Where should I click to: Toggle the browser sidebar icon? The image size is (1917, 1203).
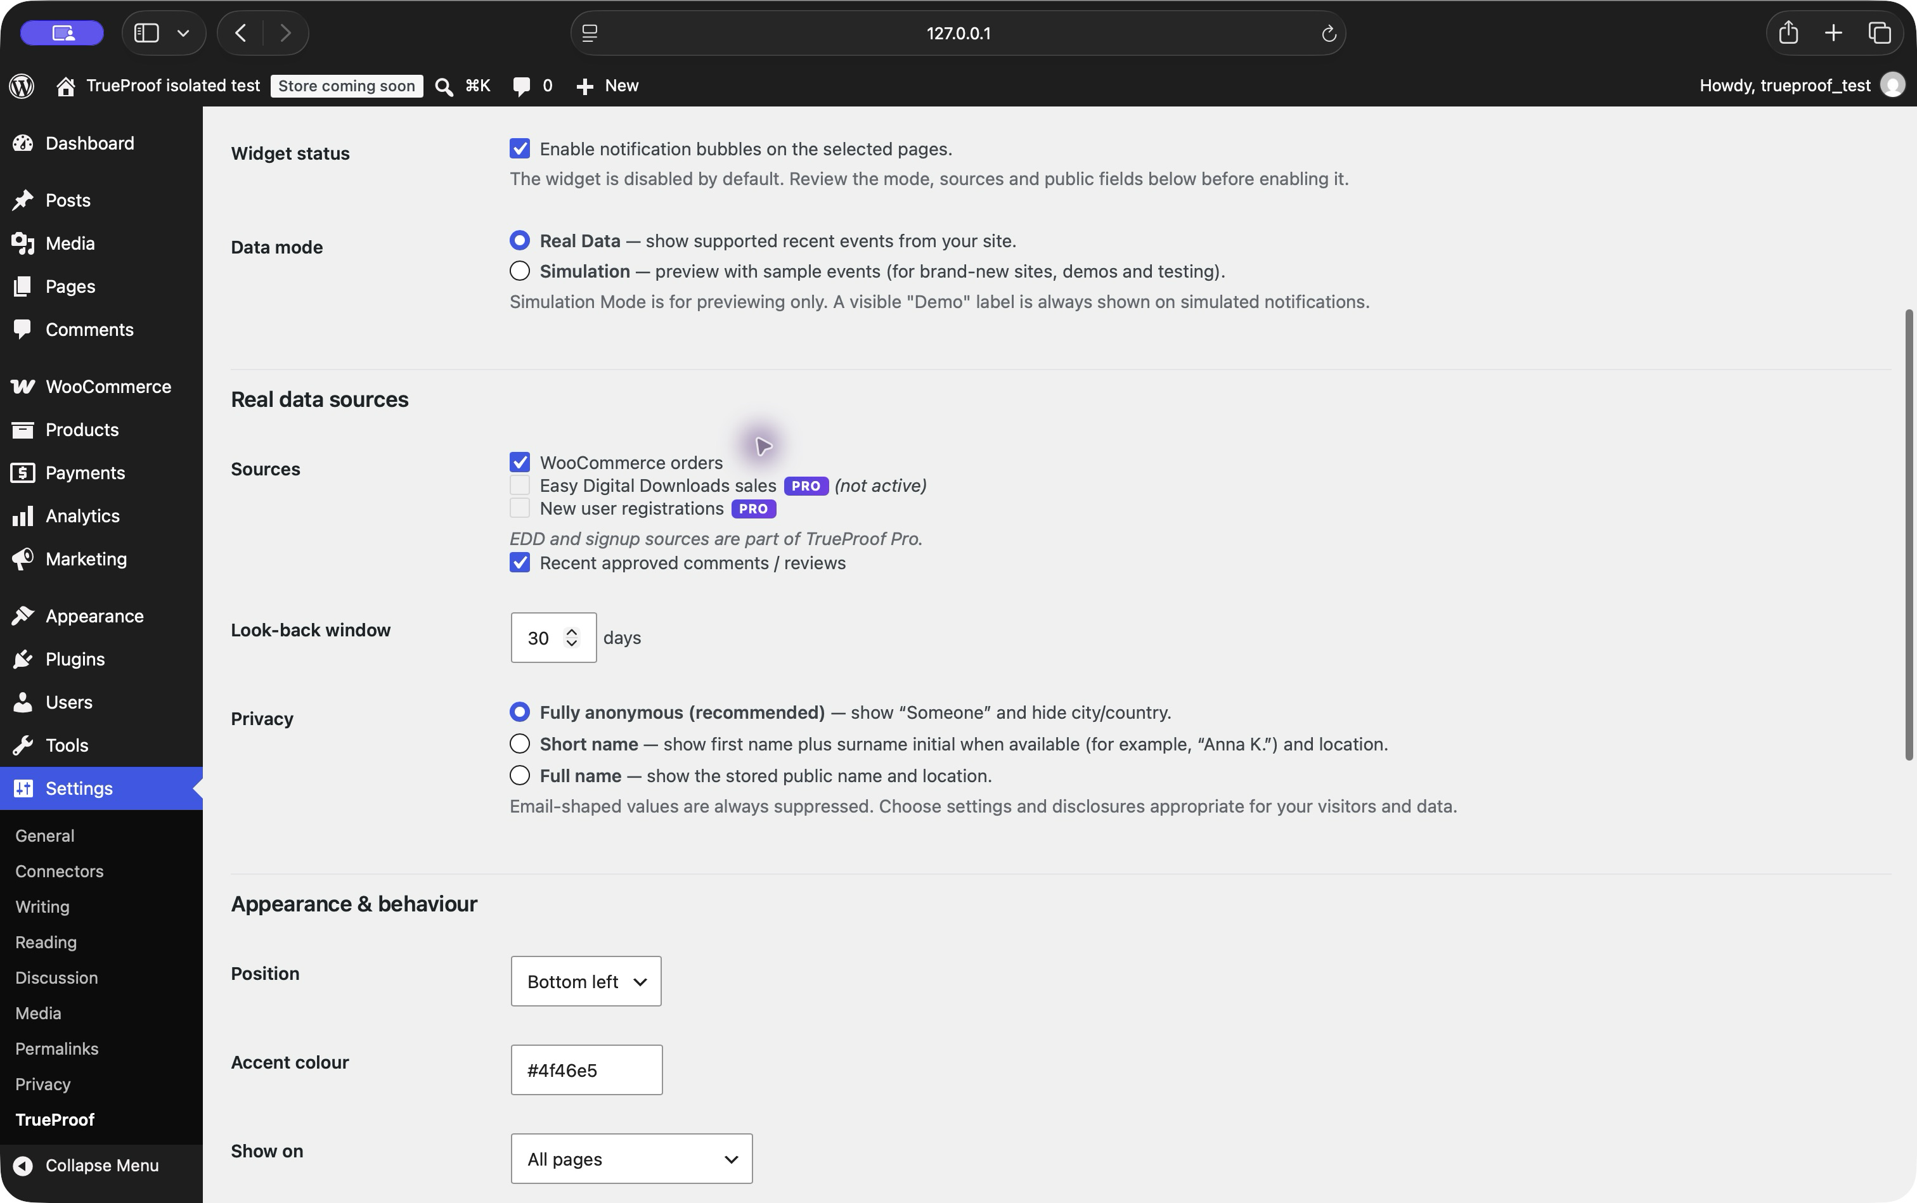pos(146,32)
